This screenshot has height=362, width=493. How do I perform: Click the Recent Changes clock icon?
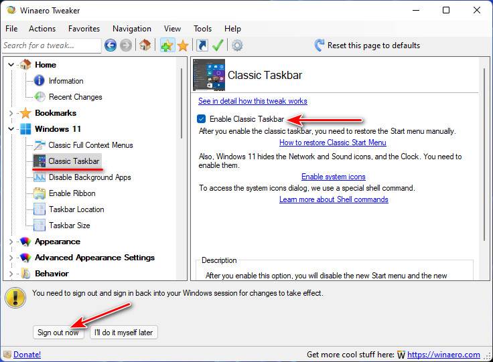click(40, 97)
